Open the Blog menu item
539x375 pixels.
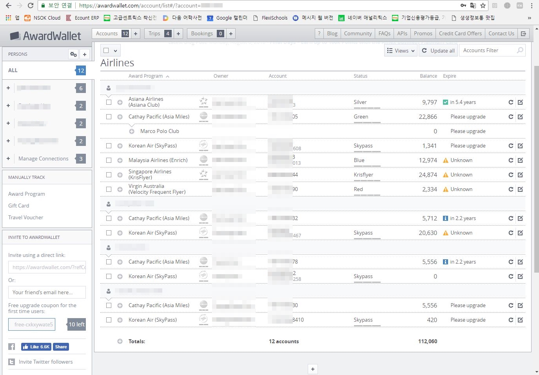coord(332,34)
